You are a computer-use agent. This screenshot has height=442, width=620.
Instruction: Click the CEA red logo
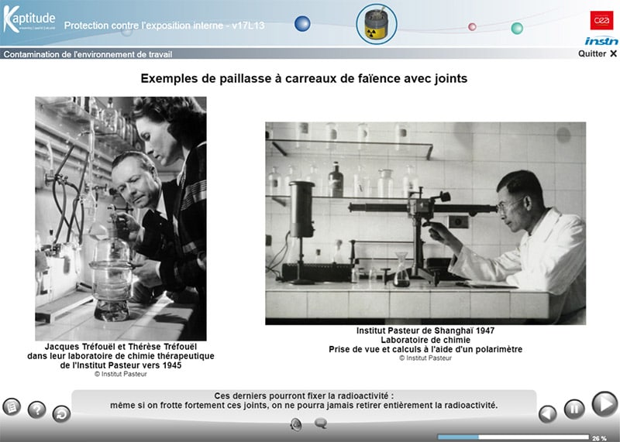[x=601, y=20]
